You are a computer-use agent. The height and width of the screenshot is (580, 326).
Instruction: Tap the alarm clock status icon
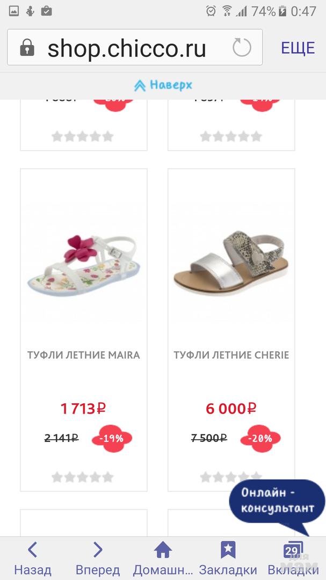[x=211, y=11]
